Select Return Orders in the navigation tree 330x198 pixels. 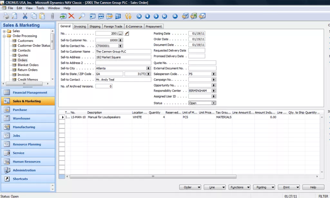28,70
